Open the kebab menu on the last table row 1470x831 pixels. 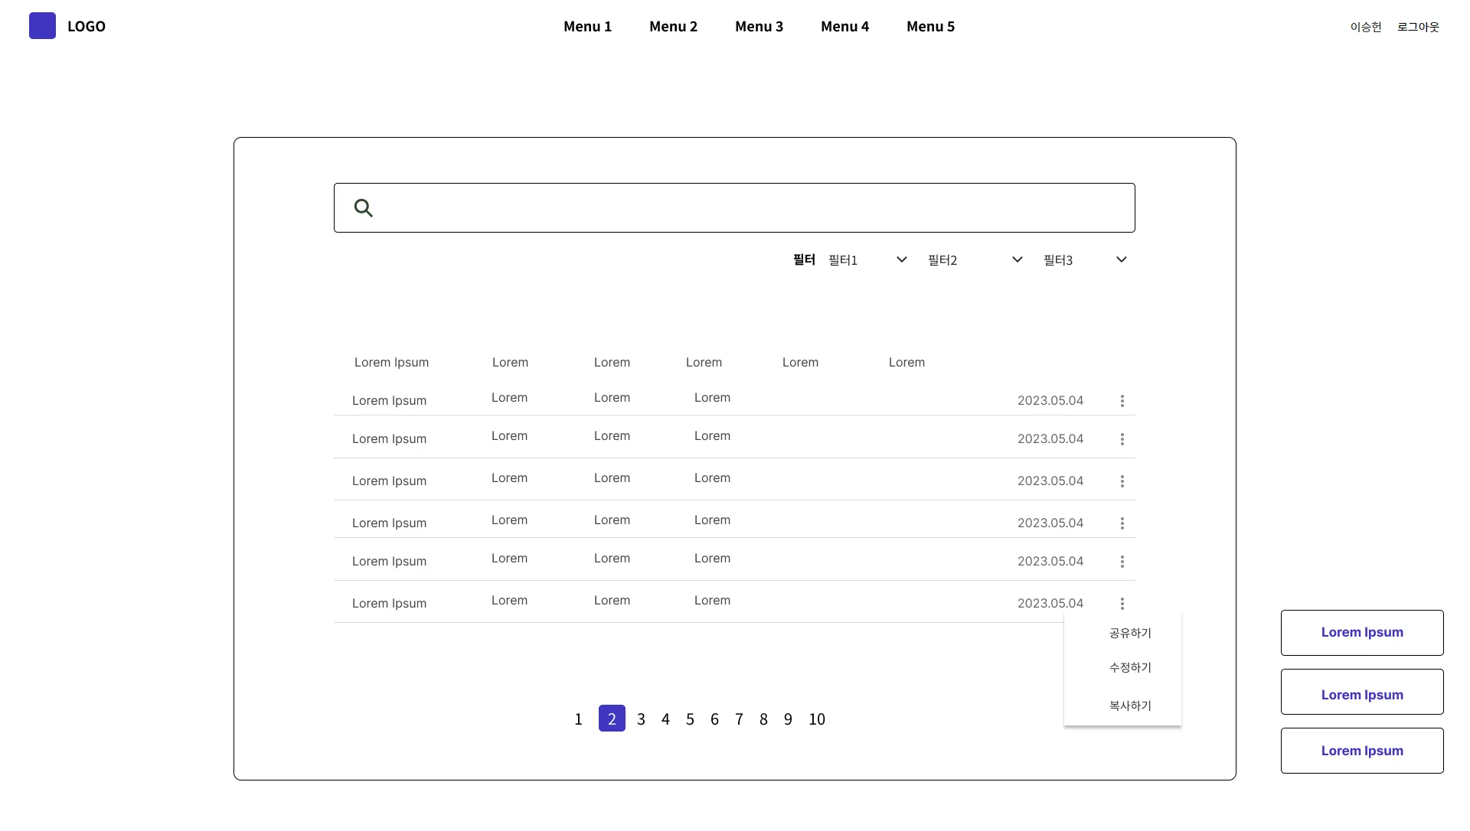tap(1122, 603)
